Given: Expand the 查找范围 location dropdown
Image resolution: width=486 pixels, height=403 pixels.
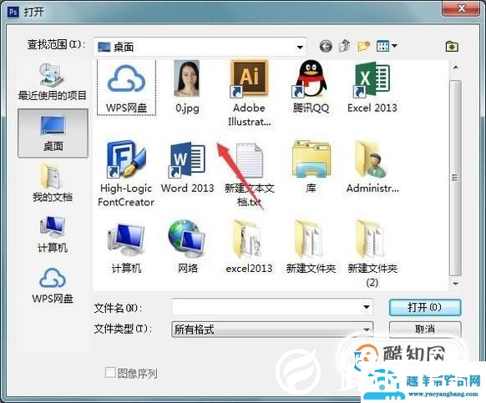Looking at the screenshot, I should [x=300, y=48].
